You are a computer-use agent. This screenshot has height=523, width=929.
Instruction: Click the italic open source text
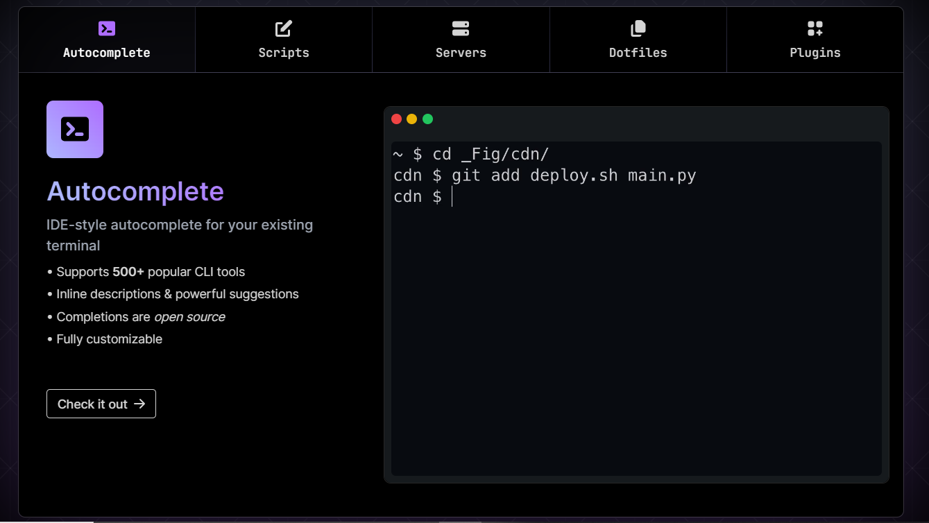(x=189, y=317)
